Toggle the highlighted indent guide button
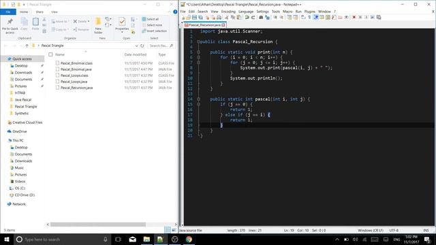The image size is (436, 245). [316, 17]
